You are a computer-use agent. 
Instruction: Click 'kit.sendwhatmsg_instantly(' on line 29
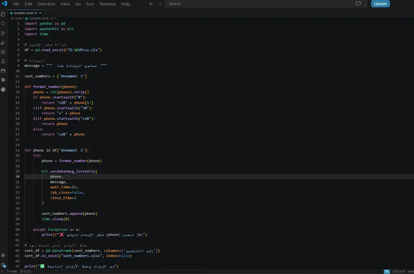[70, 171]
